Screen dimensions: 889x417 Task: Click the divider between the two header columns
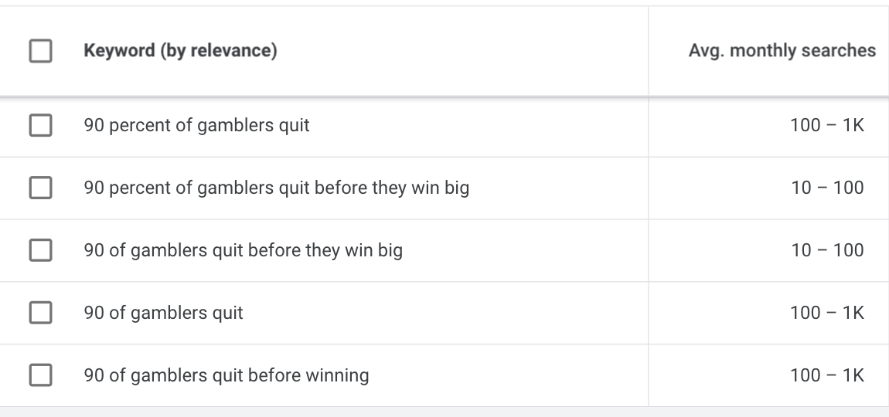(648, 52)
